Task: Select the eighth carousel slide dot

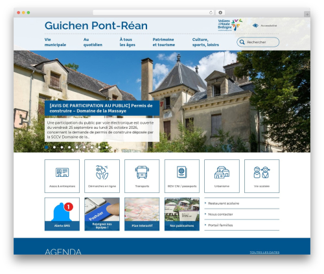Action: pos(99,147)
